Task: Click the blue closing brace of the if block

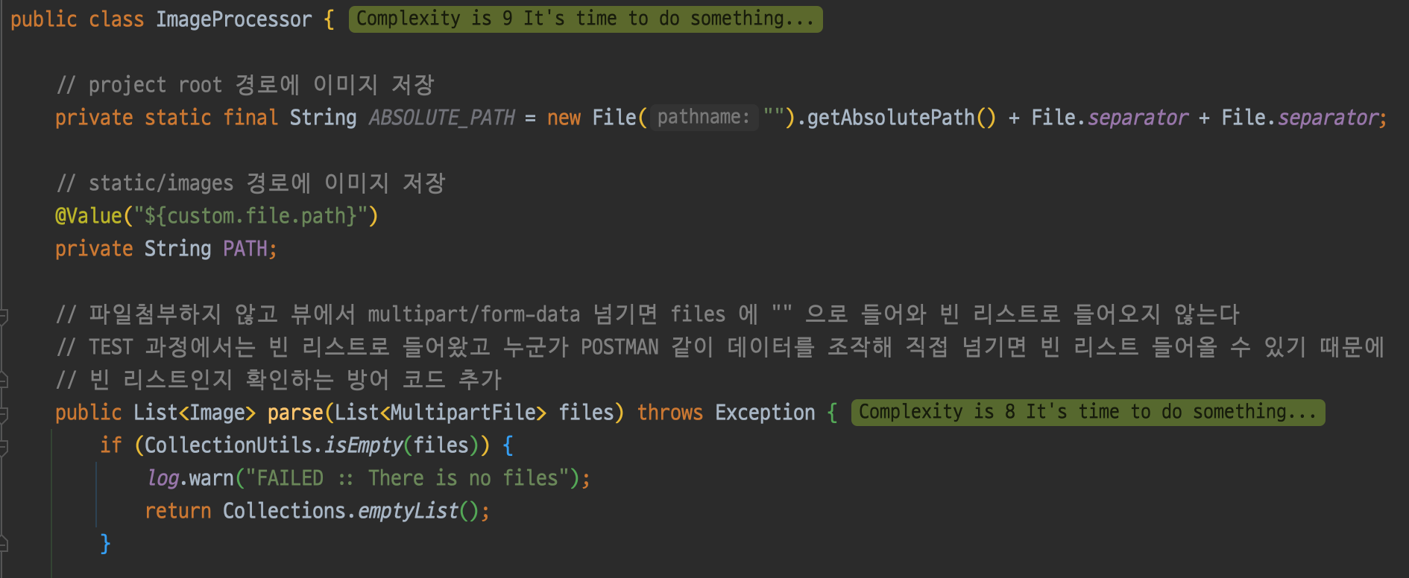Action: [105, 544]
